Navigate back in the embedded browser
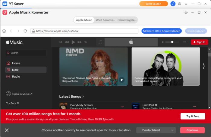211x137 pixels. 11,31
